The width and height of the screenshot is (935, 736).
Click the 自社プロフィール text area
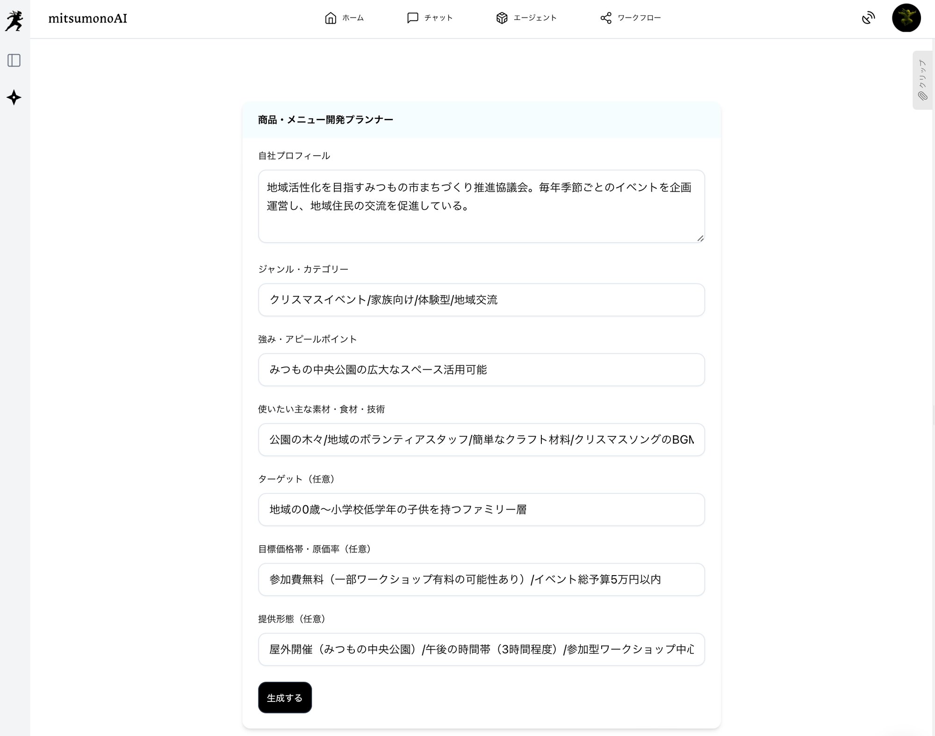point(481,206)
